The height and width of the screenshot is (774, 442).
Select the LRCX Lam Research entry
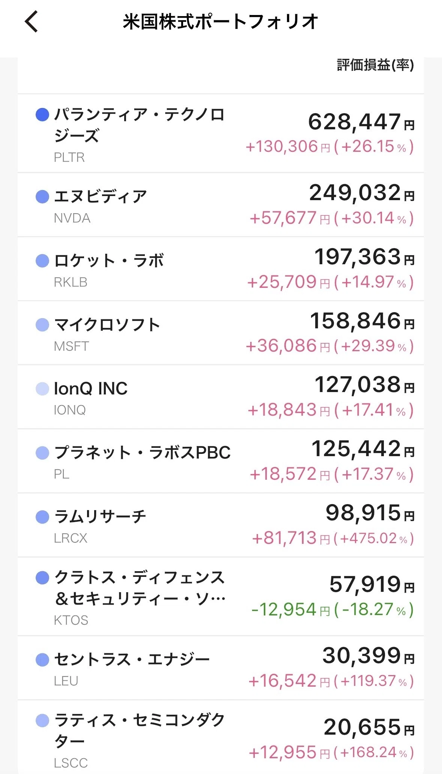pyautogui.click(x=221, y=525)
